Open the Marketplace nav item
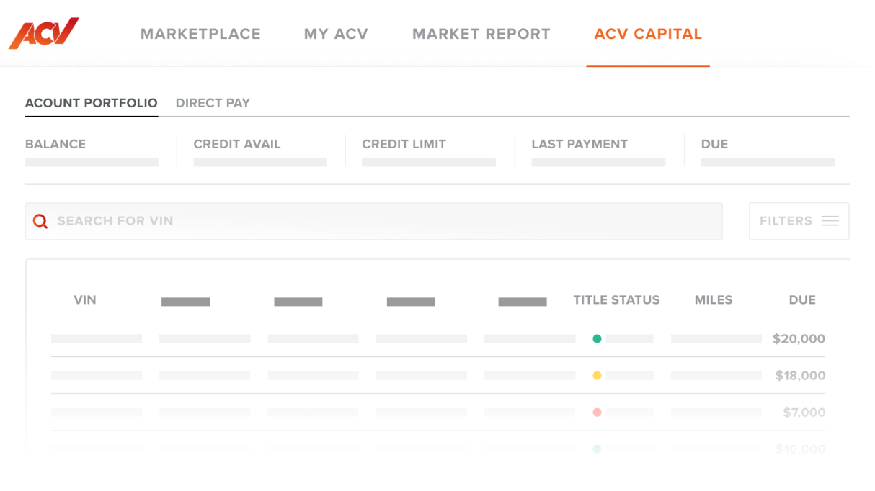 200,34
